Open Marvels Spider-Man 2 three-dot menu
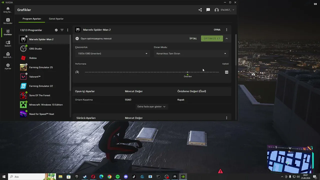 [227, 30]
